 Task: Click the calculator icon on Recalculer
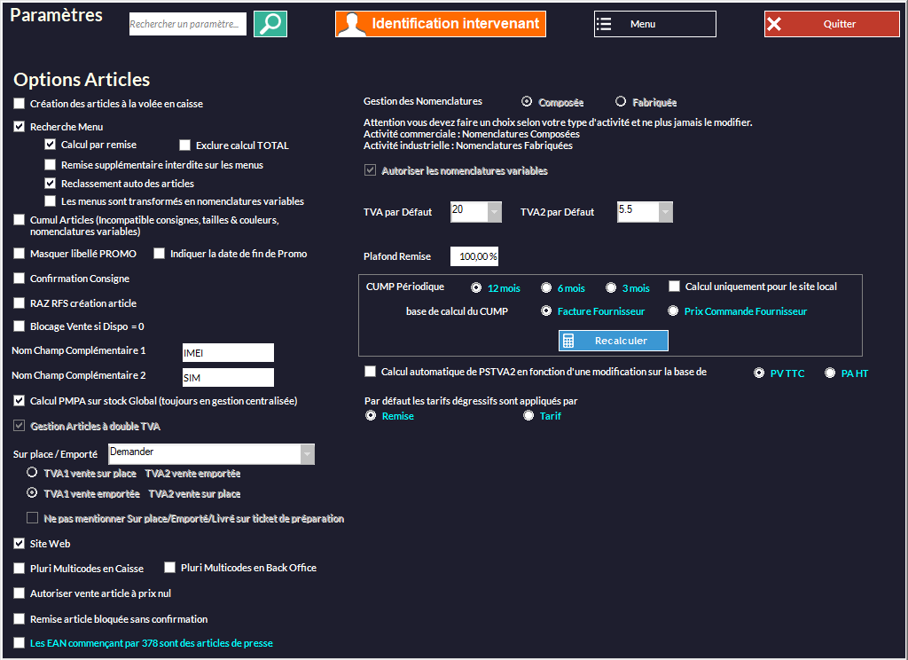point(569,341)
